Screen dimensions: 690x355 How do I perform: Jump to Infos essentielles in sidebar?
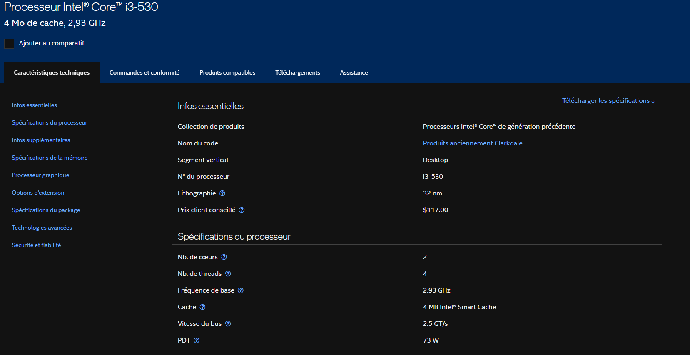[34, 105]
